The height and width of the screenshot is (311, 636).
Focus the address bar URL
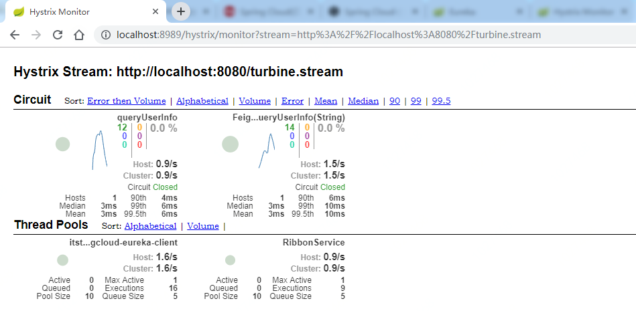[328, 35]
